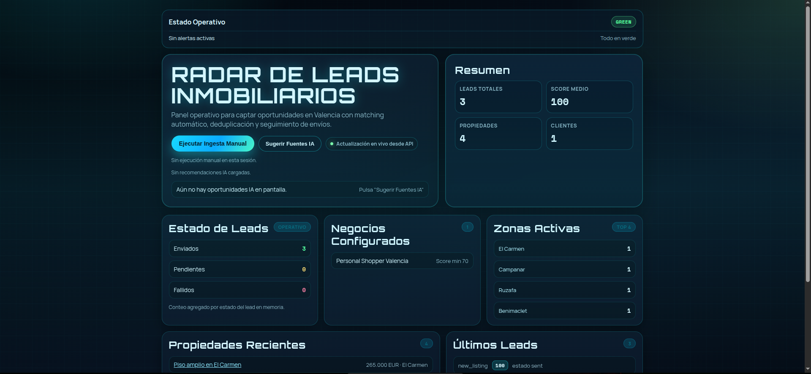Click the TOP 4 badge in Zonas Activas
811x374 pixels.
coord(623,227)
